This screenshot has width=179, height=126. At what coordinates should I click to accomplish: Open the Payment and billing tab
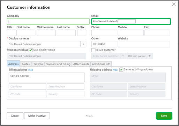pos(58,64)
